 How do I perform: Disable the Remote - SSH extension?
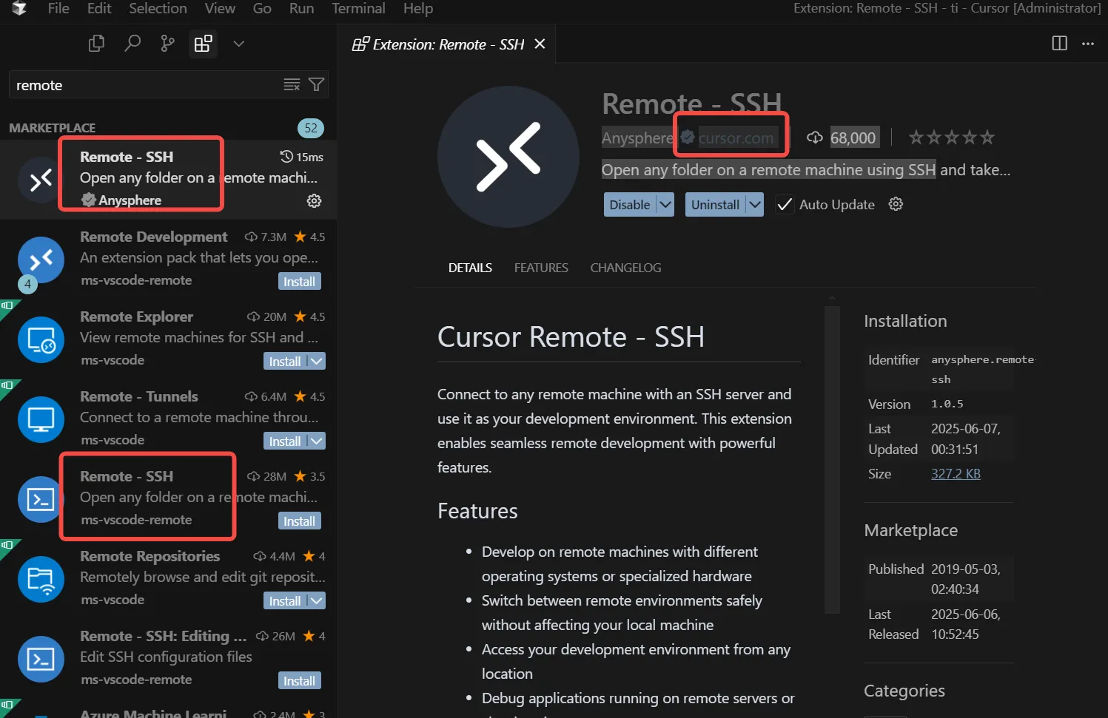630,205
